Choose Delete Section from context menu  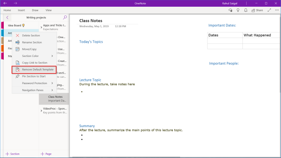click(34, 36)
